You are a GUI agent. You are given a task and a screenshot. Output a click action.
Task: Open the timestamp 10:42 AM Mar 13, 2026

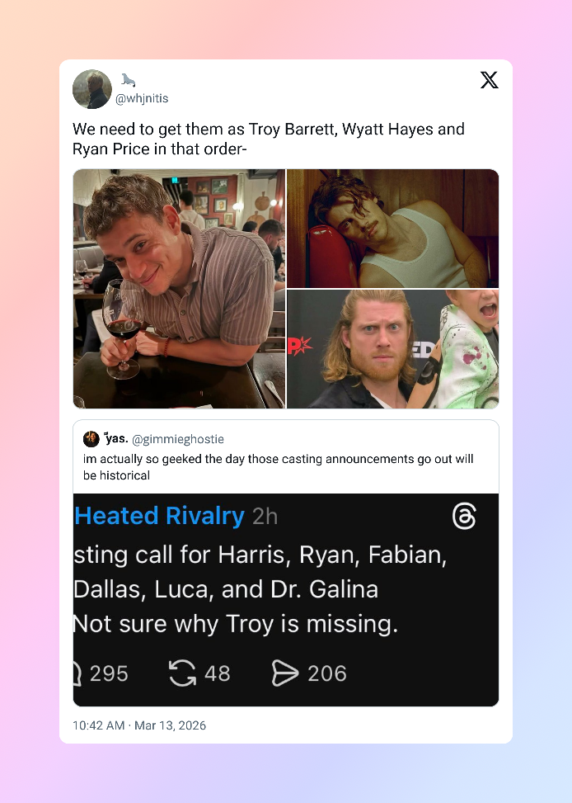(139, 725)
